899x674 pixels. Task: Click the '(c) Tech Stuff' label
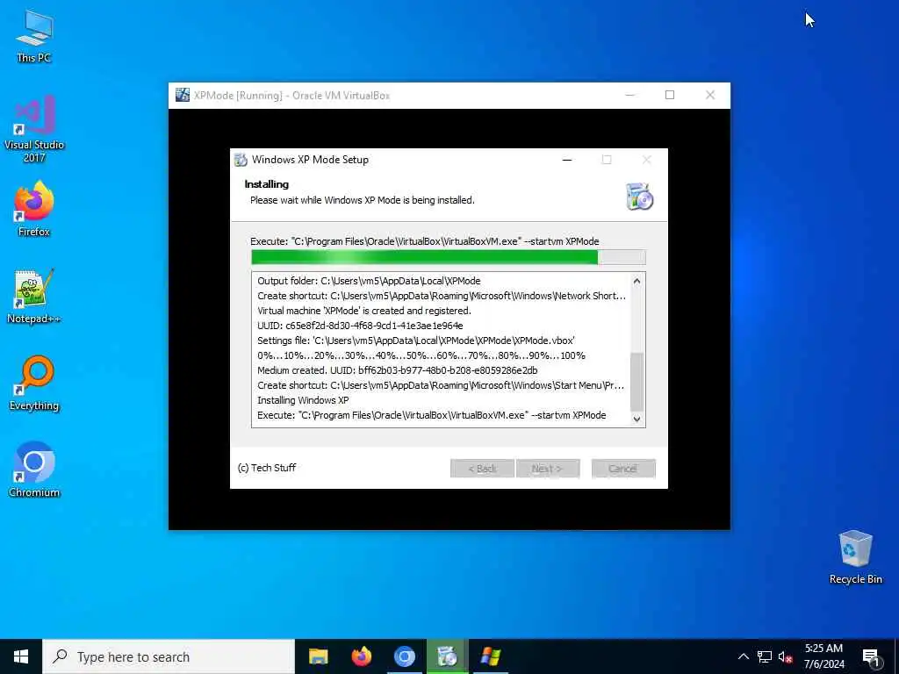pyautogui.click(x=267, y=468)
